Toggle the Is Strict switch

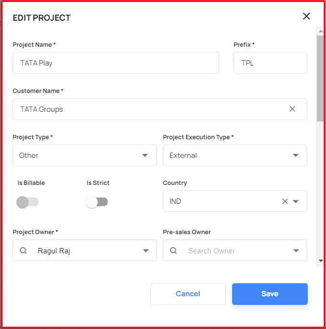click(97, 202)
